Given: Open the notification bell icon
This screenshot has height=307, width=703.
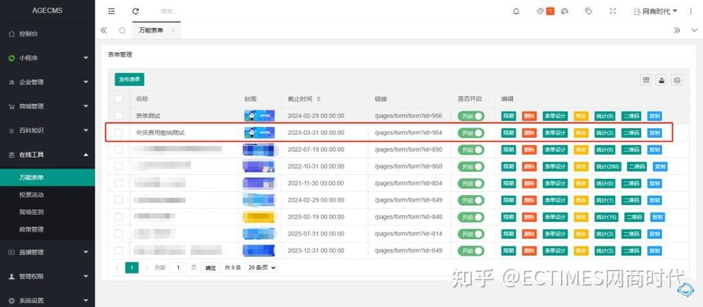Looking at the screenshot, I should point(516,11).
